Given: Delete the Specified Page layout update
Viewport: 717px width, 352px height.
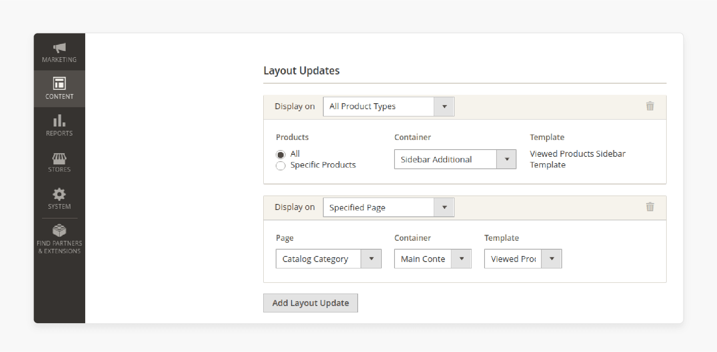Looking at the screenshot, I should [x=650, y=207].
